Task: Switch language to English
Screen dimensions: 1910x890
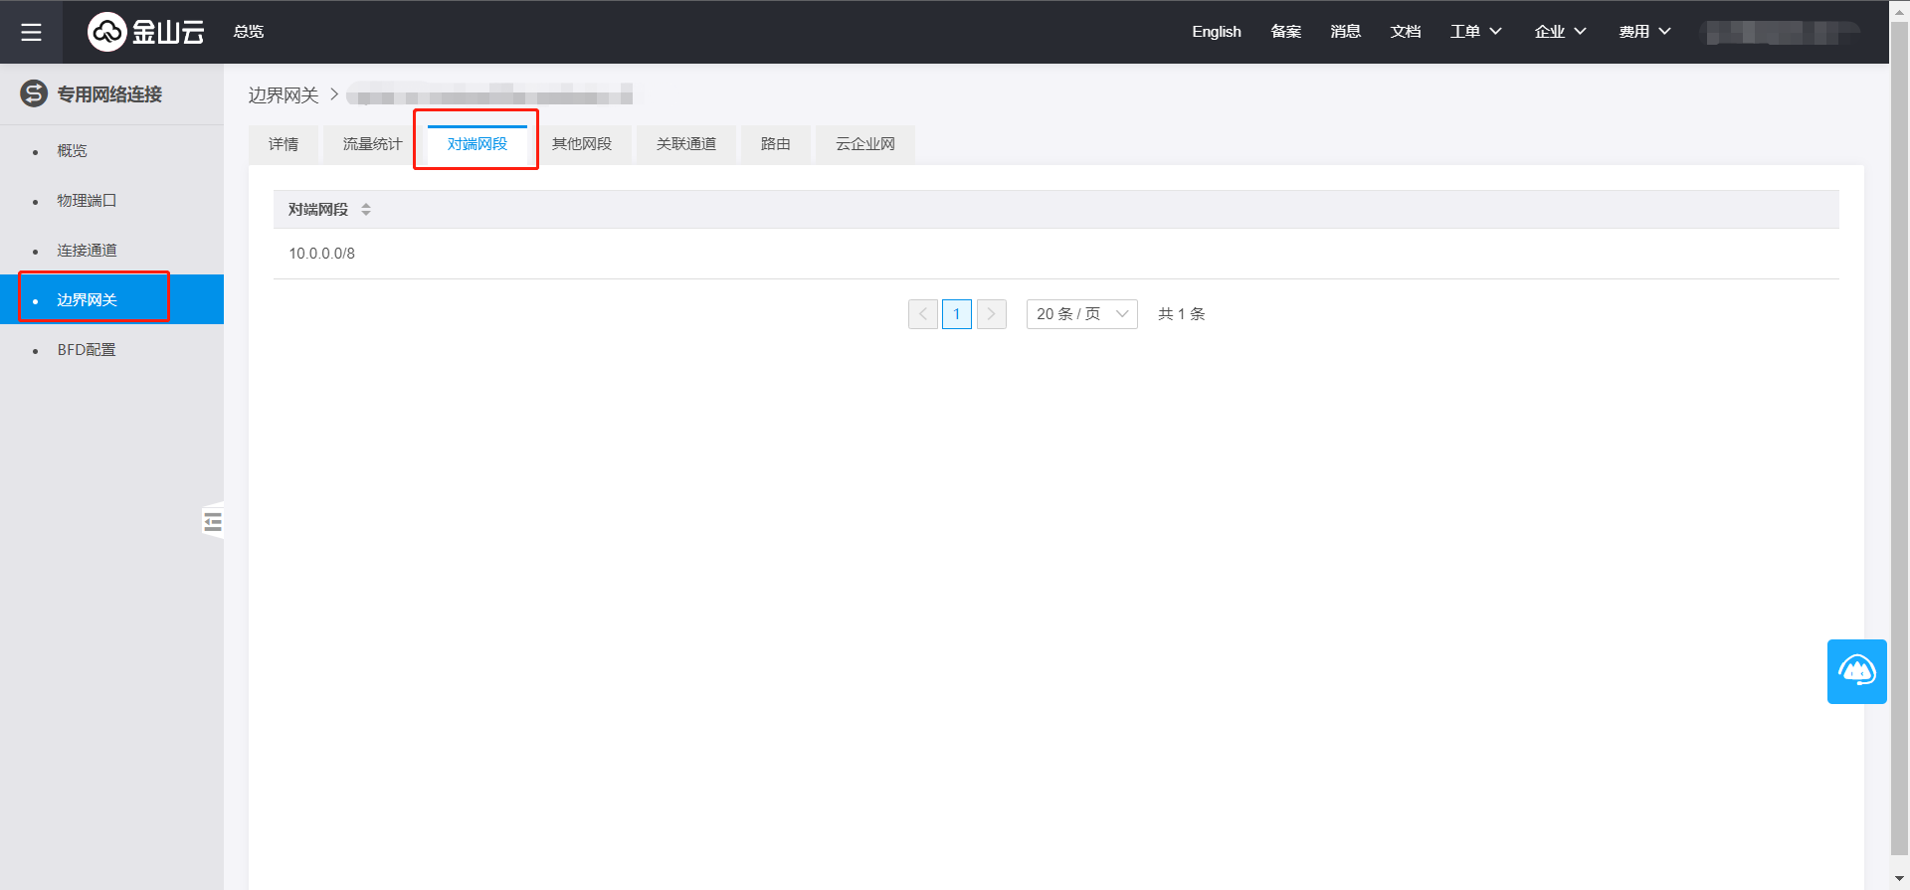Action: [1217, 32]
